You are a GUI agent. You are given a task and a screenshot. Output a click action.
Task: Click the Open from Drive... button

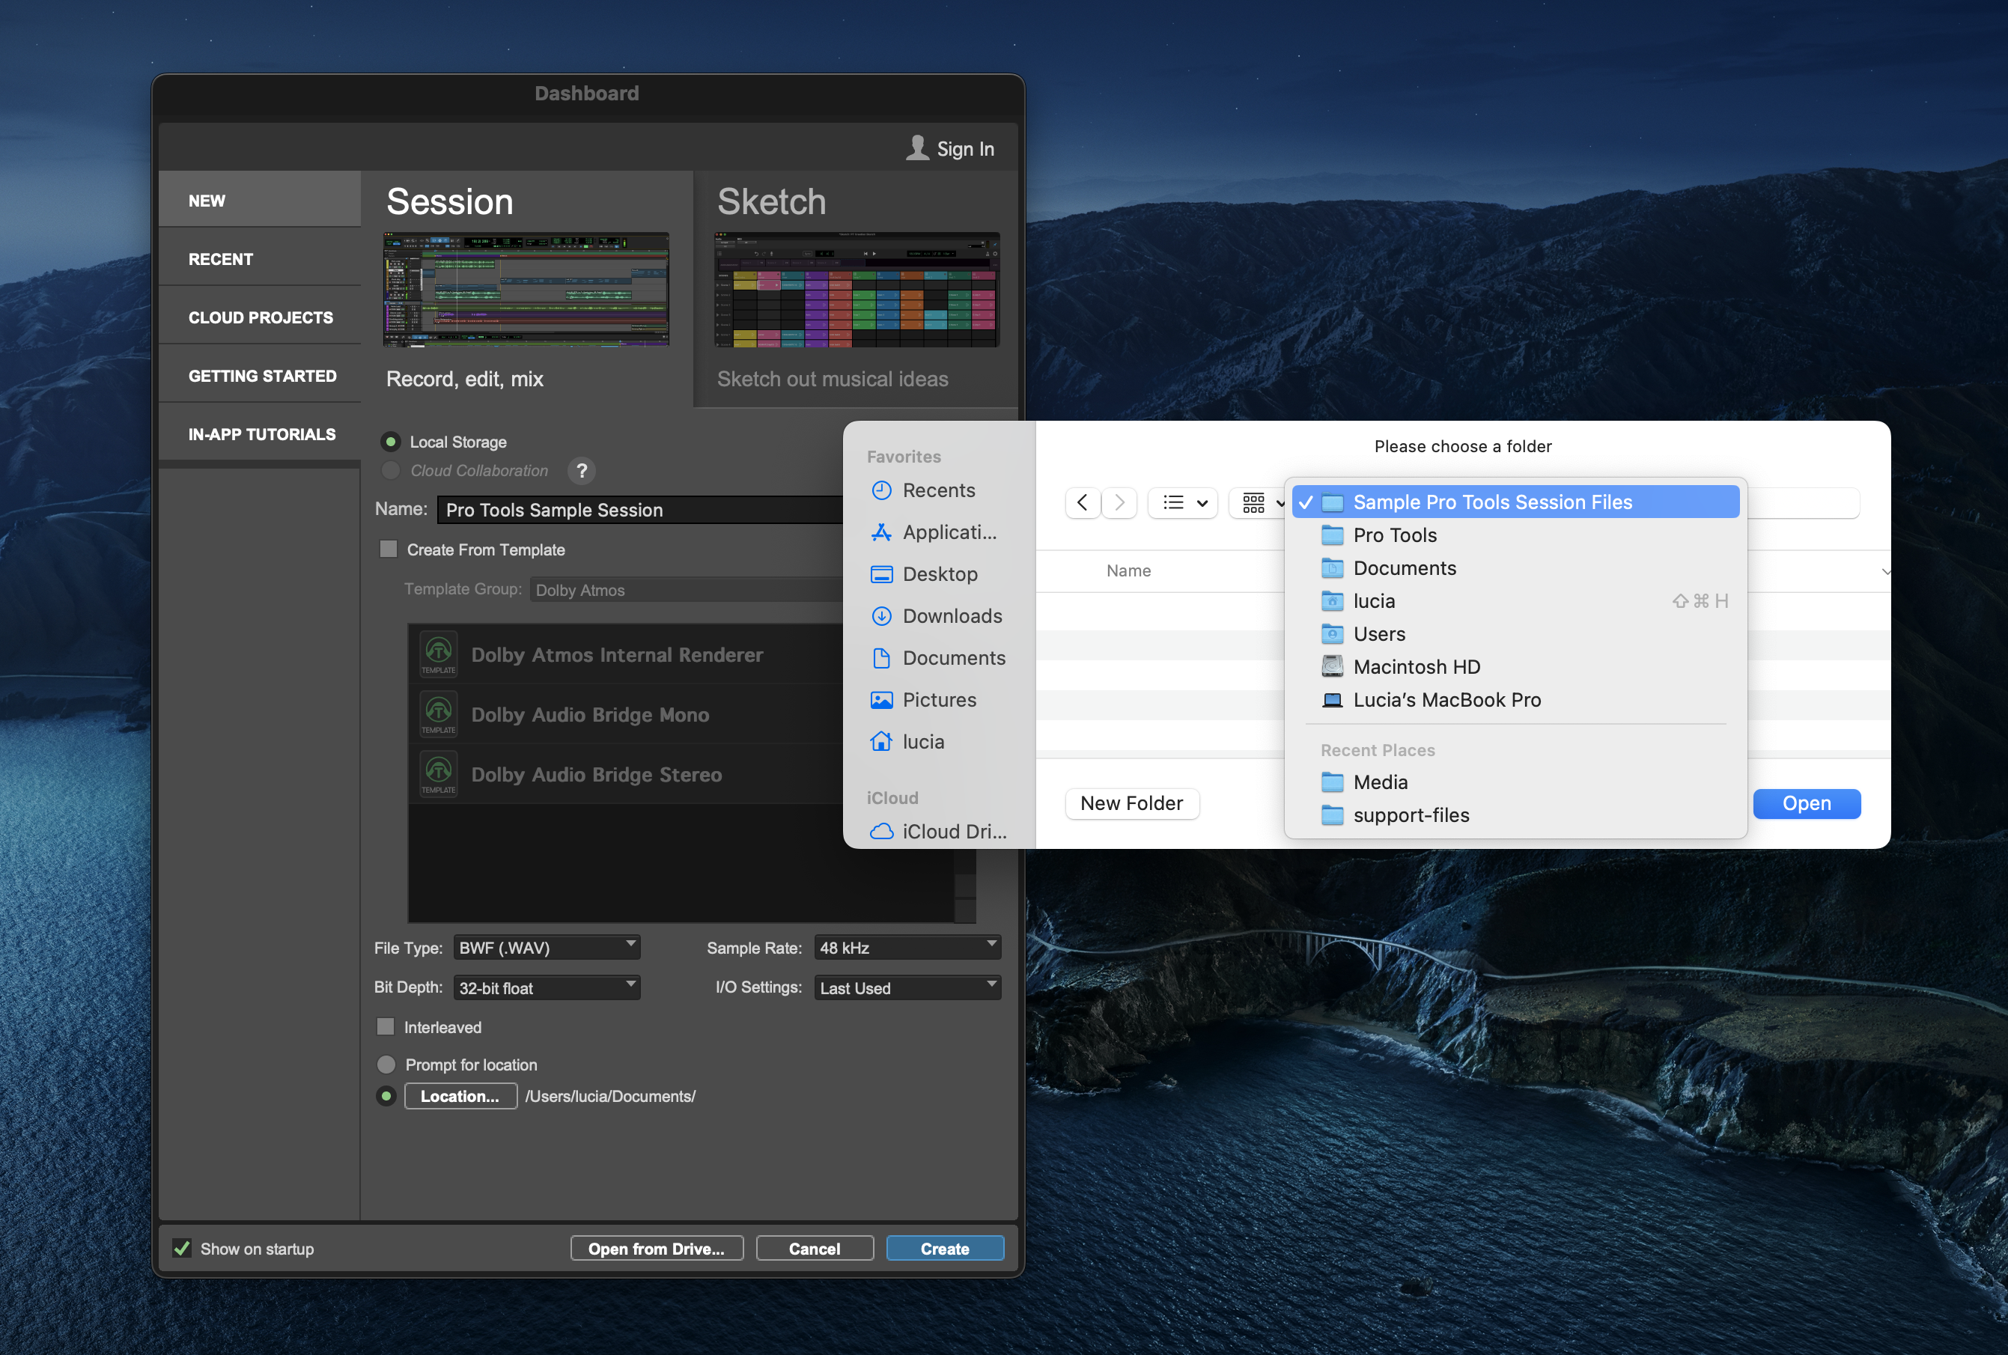[x=656, y=1248]
